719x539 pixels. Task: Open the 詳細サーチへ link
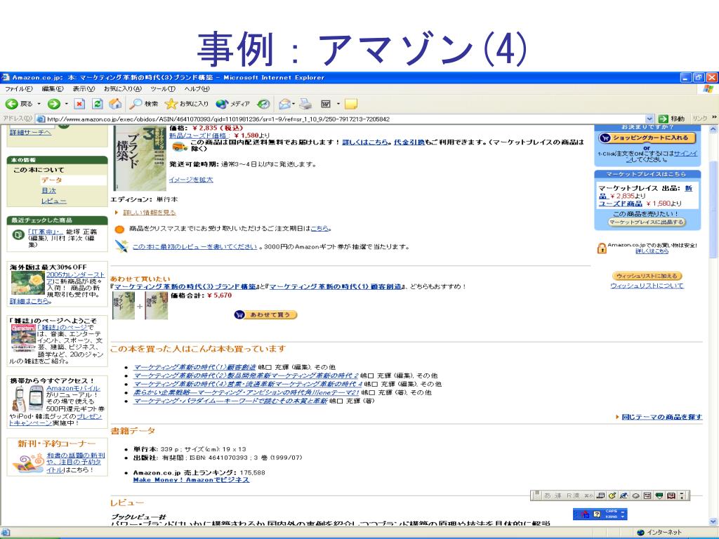[x=30, y=133]
